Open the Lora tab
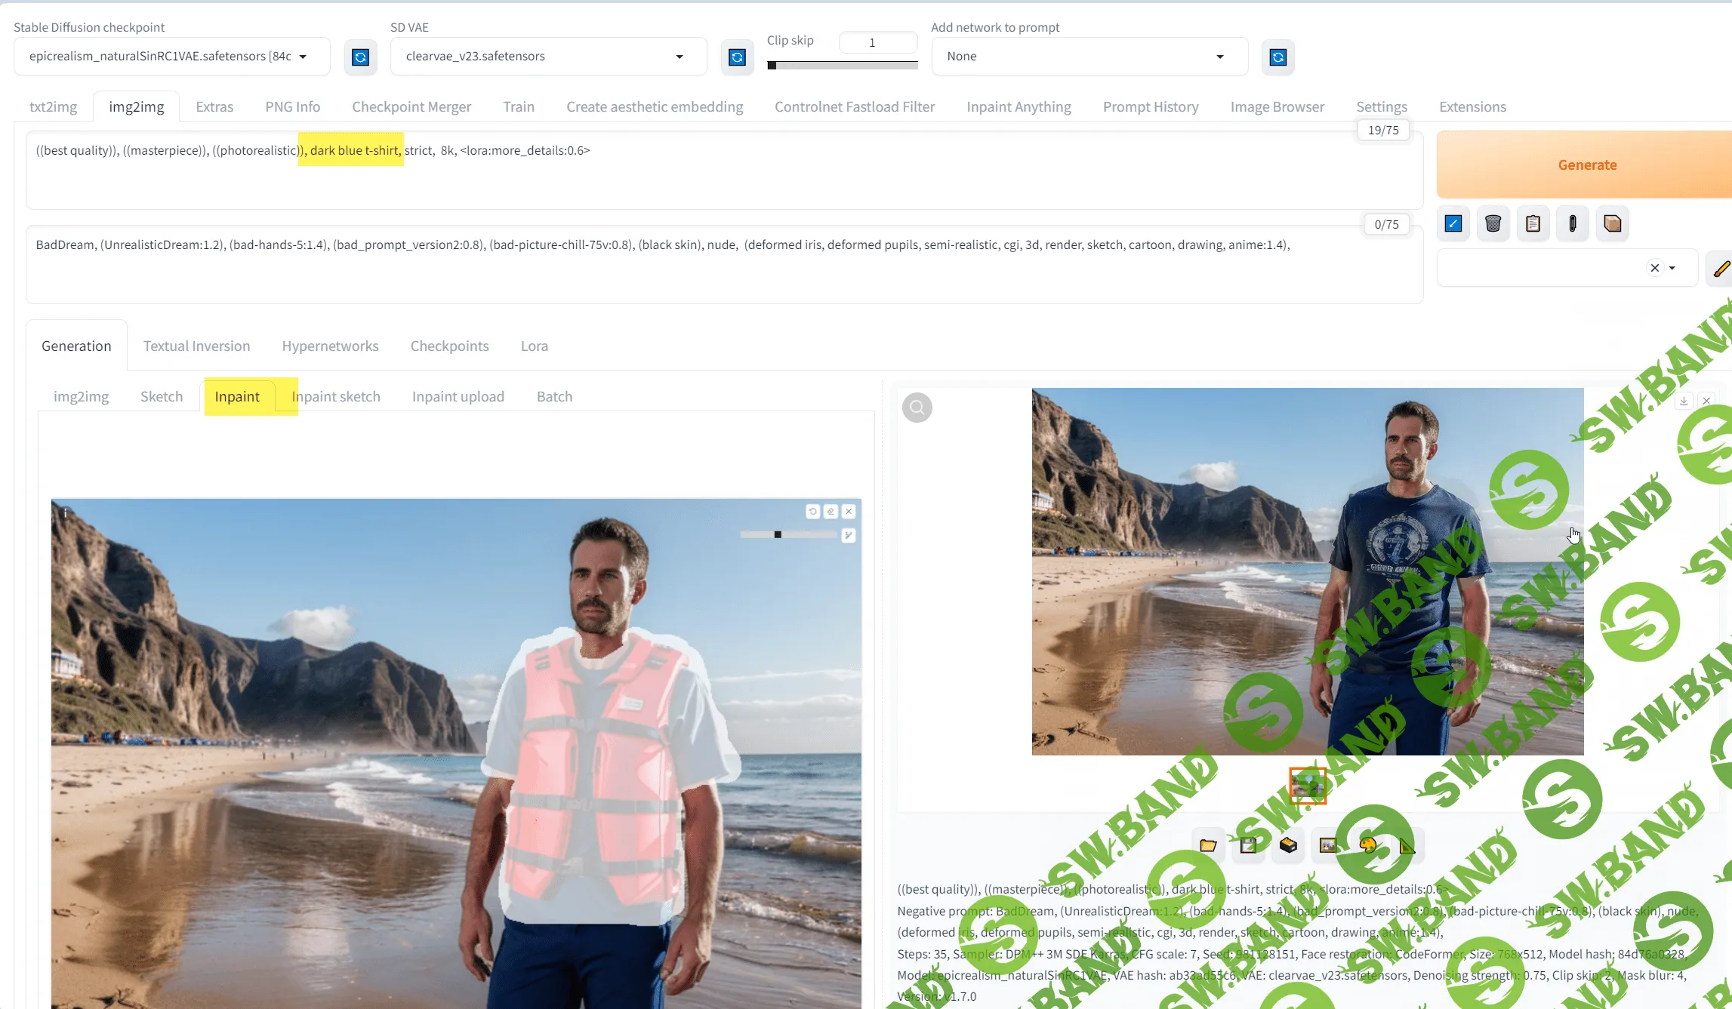Screen dimensions: 1732x1009 click(x=534, y=346)
